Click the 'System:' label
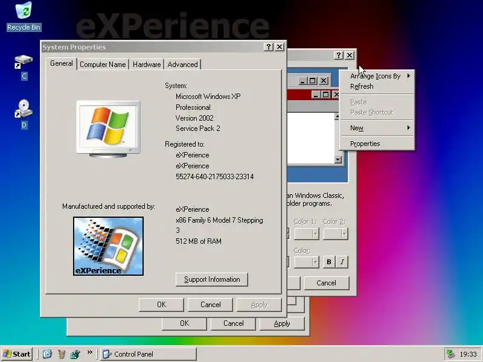Screen dimensions: 483x362 point(176,86)
